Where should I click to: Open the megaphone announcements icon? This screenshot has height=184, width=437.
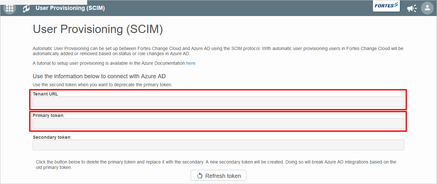(x=412, y=8)
